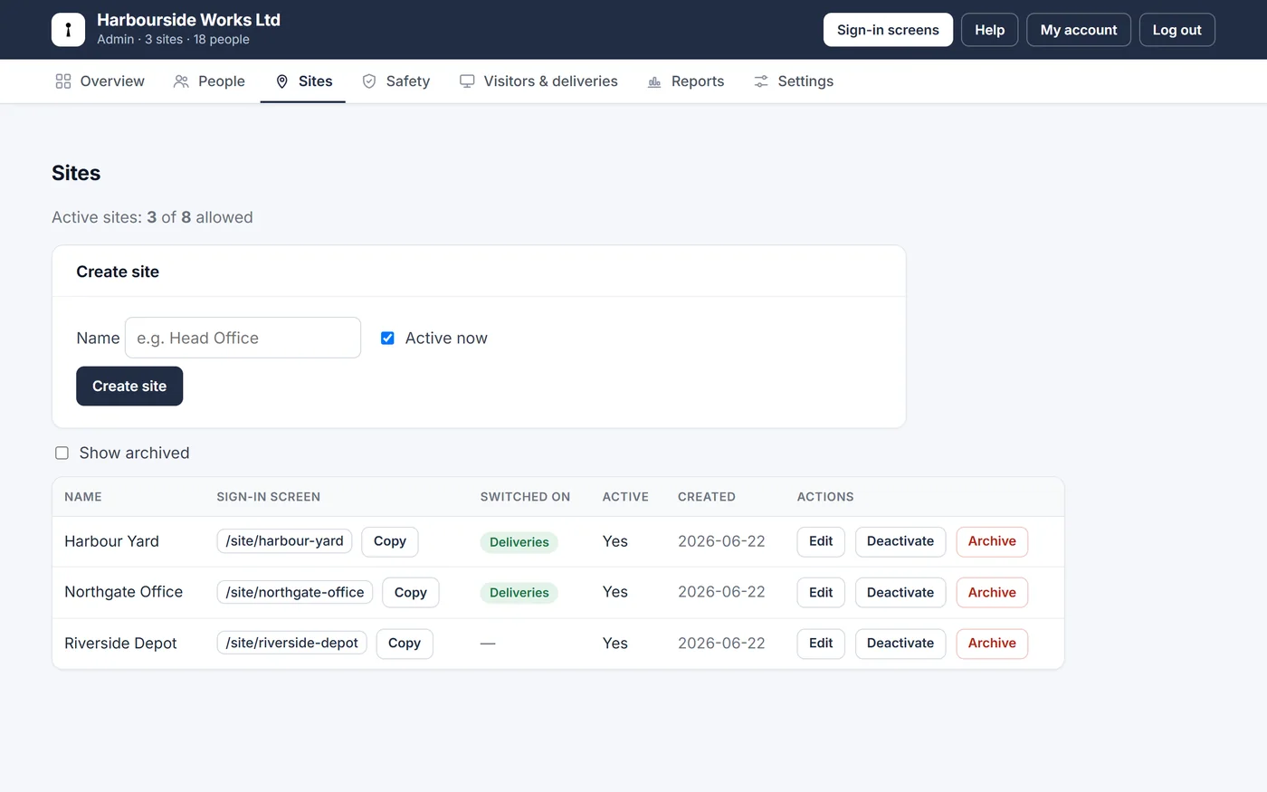Go to the Safety tab

[x=395, y=81]
